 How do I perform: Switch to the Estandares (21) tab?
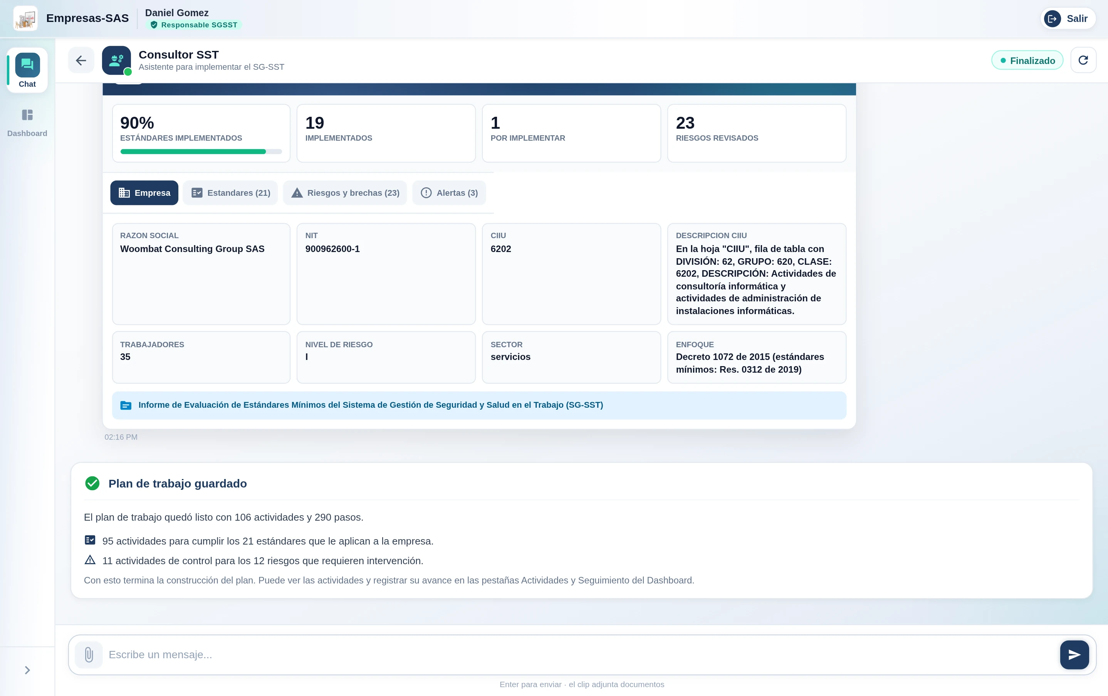tap(230, 193)
